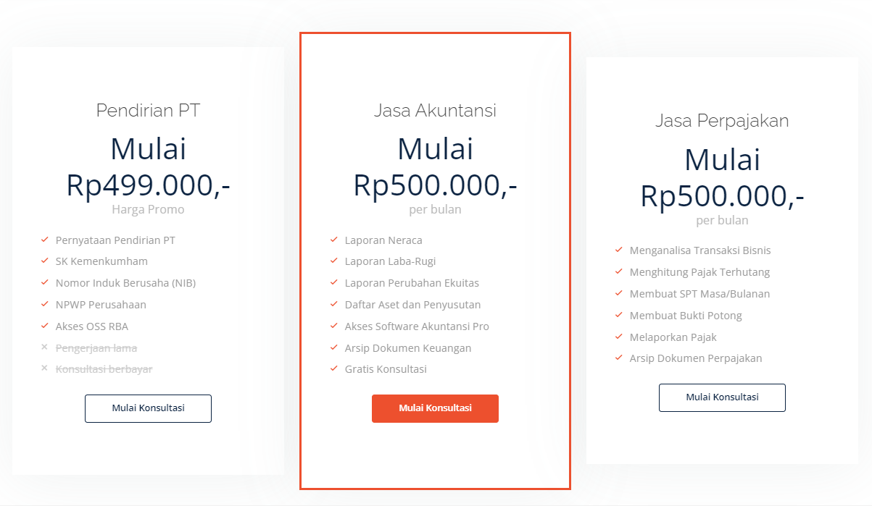The width and height of the screenshot is (872, 506).
Task: Click checkmark next to Akses OSS RBA
Action: (44, 326)
